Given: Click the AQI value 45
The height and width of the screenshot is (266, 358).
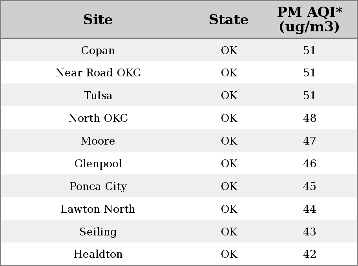Looking at the screenshot, I should pyautogui.click(x=310, y=186).
